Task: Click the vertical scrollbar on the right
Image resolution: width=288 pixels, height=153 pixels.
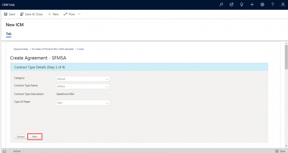Action: [x=286, y=57]
